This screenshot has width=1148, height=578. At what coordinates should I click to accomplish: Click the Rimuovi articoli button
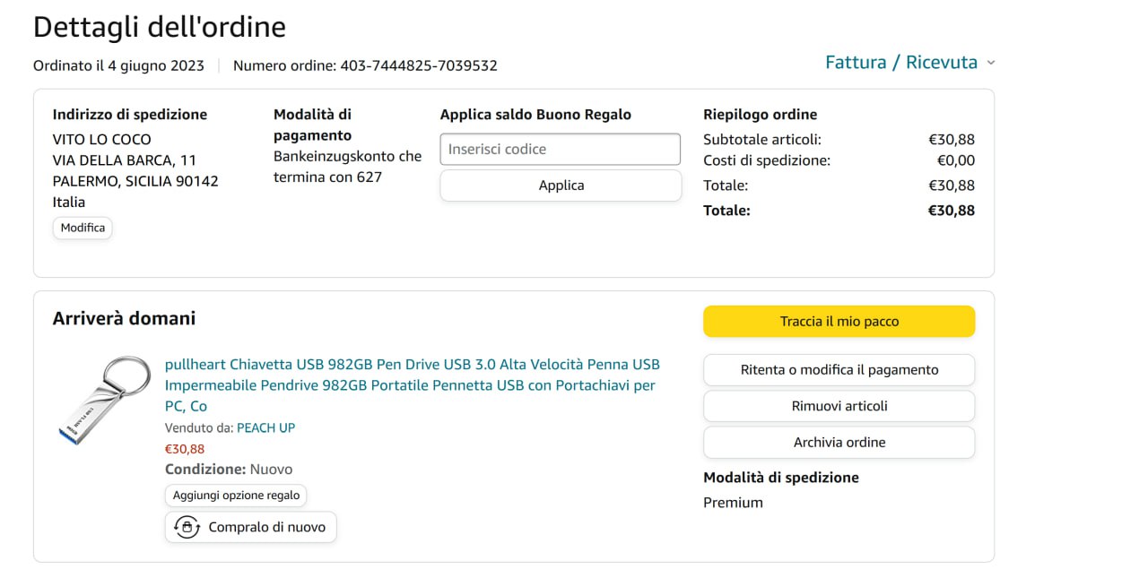(x=839, y=406)
